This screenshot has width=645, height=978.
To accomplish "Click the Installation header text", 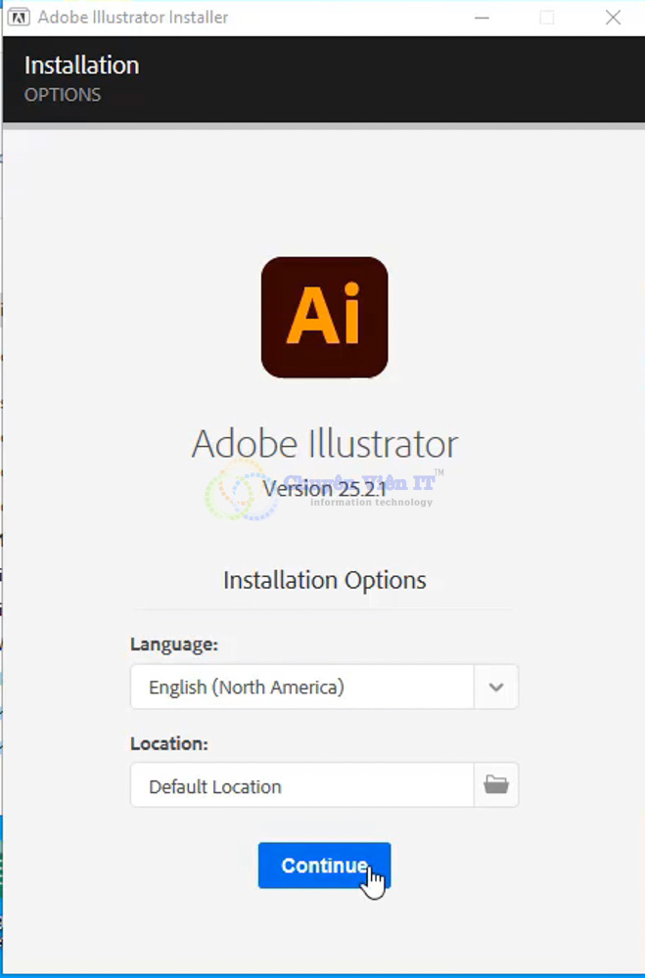I will tap(82, 65).
